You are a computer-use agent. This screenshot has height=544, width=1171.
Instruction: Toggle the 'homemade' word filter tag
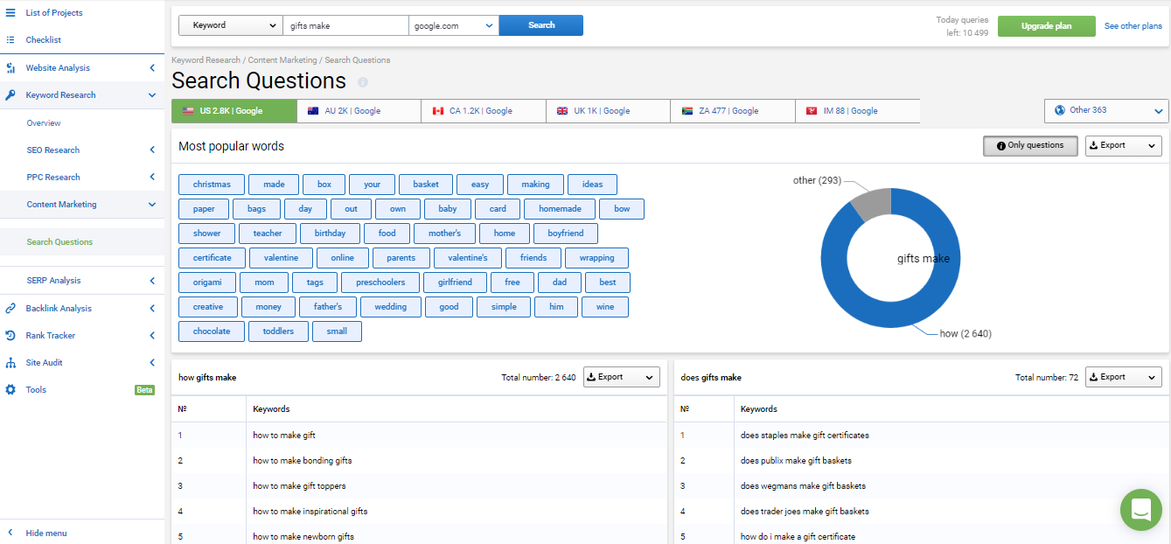point(559,209)
